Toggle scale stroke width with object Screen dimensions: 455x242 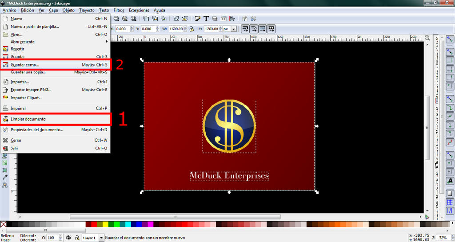pyautogui.click(x=245, y=29)
